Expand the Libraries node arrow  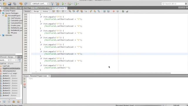(1, 35)
